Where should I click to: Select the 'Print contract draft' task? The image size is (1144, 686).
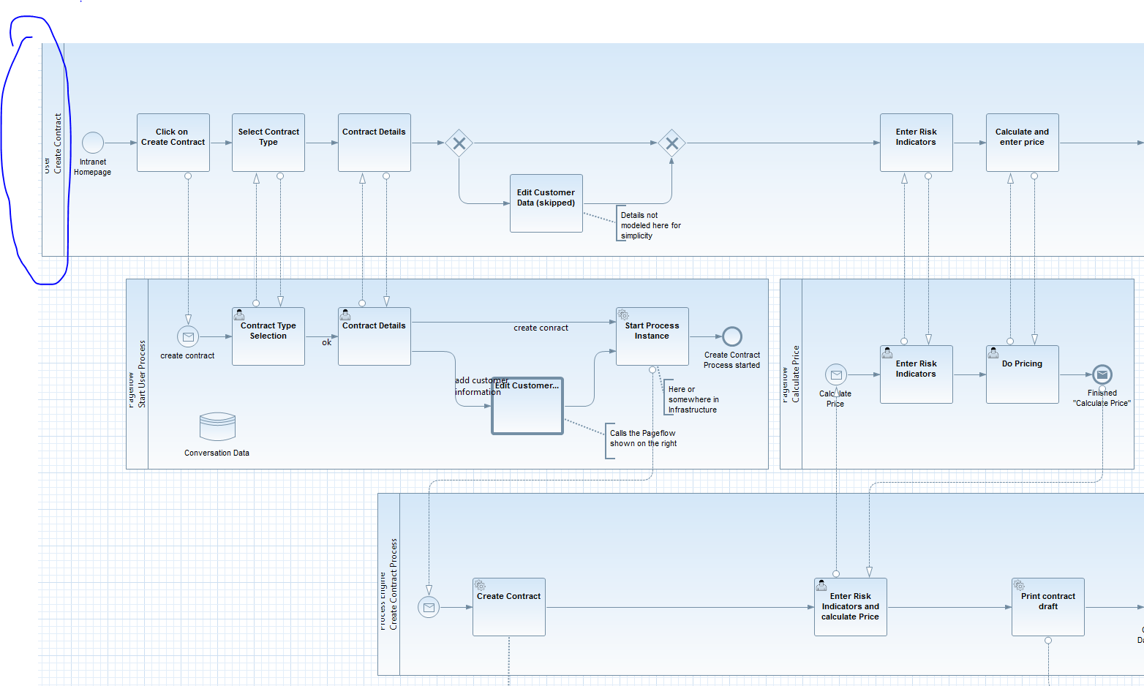[1047, 607]
